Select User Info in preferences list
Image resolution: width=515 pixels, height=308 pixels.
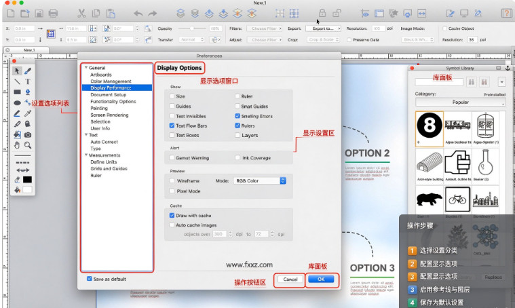[x=100, y=128]
